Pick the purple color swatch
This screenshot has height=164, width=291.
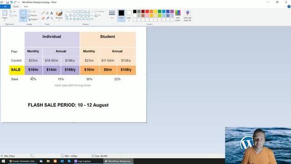[172, 11]
